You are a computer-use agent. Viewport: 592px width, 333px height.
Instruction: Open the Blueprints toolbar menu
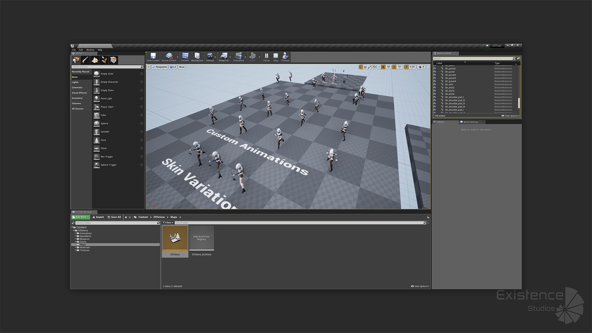(224, 56)
